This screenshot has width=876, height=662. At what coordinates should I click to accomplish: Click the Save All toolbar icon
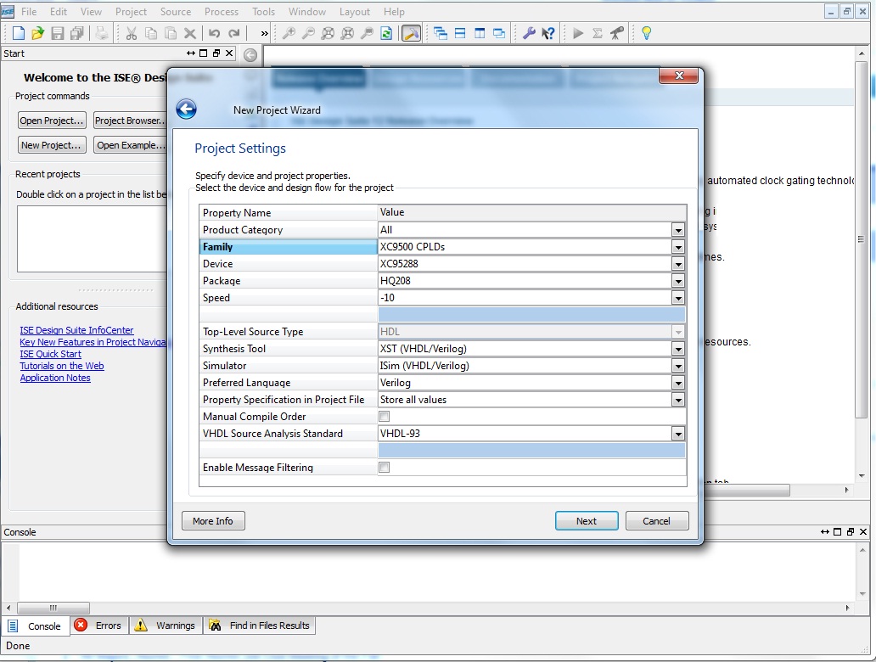click(77, 33)
